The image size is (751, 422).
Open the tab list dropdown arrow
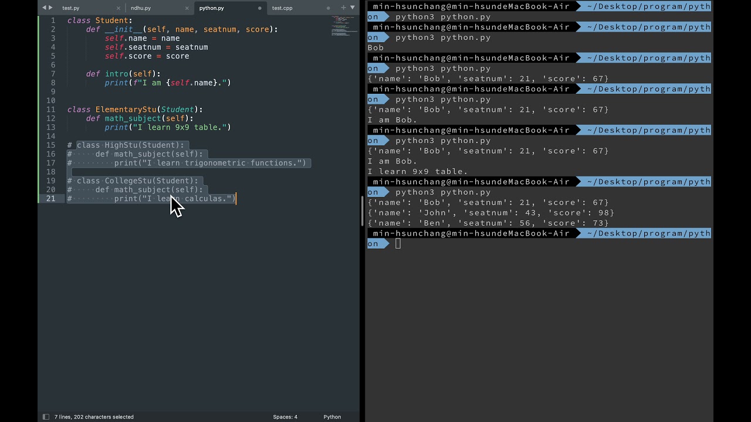pyautogui.click(x=353, y=8)
